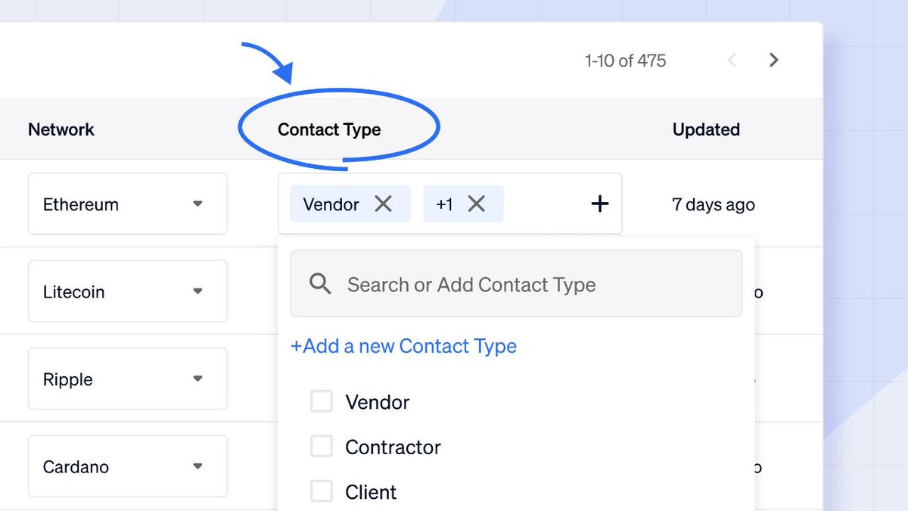Check the Client checkbox
The height and width of the screenshot is (511, 908).
click(322, 492)
